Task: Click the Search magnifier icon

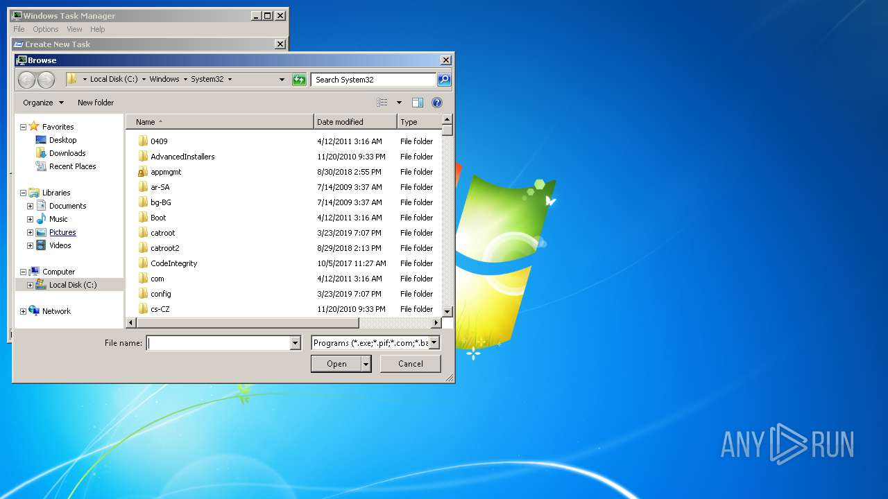Action: tap(444, 80)
